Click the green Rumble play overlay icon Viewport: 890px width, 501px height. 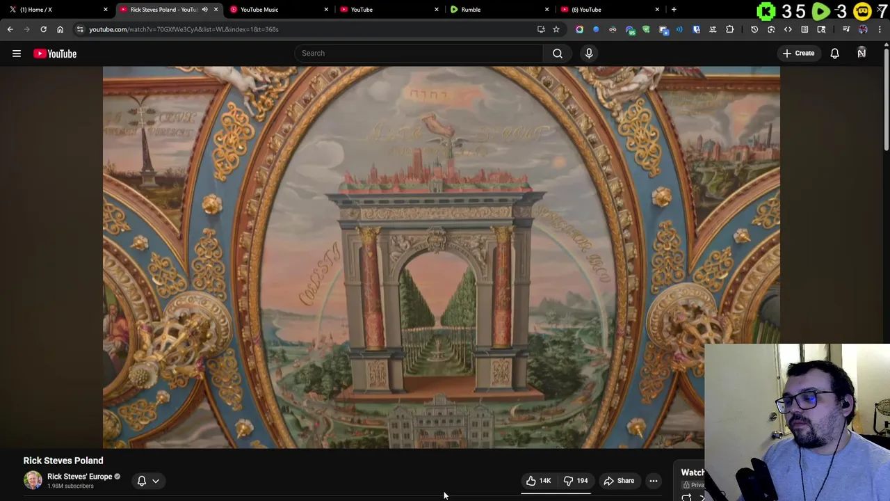(x=821, y=12)
